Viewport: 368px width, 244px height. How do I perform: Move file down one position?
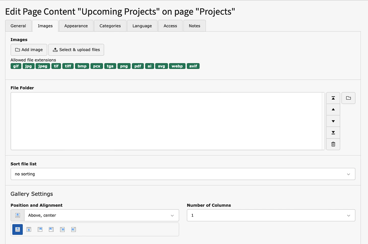tap(333, 121)
